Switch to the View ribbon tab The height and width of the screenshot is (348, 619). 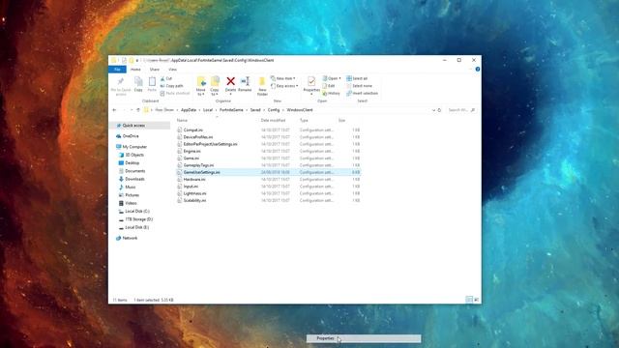click(172, 70)
